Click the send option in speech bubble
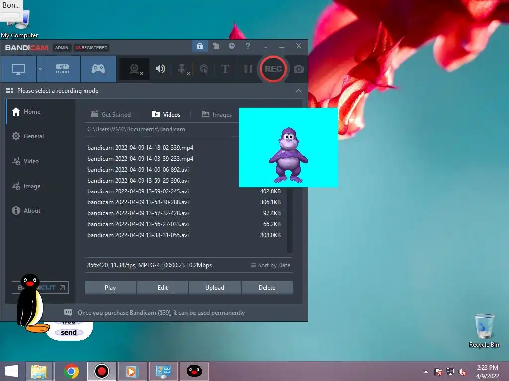 tap(69, 333)
